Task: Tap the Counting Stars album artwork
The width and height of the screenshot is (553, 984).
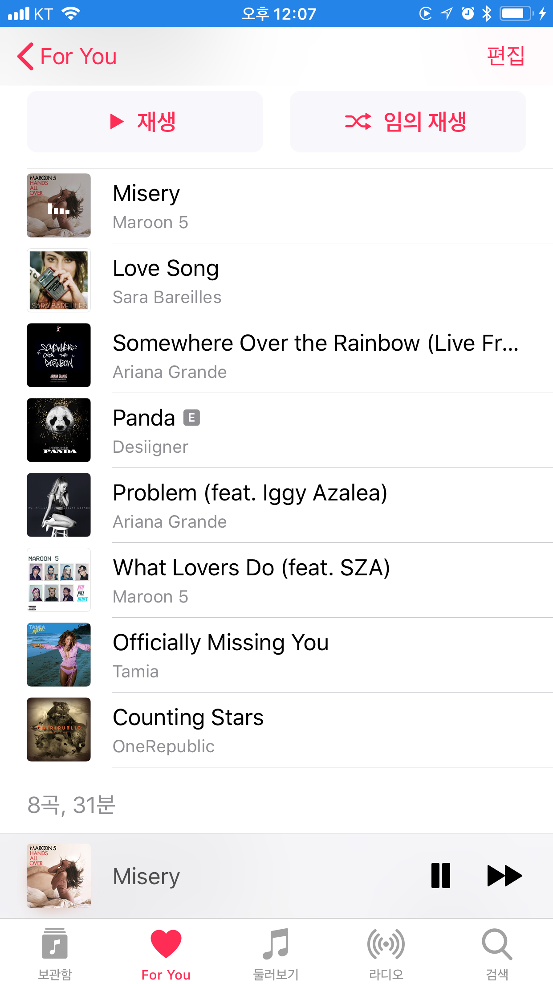Action: pyautogui.click(x=59, y=730)
